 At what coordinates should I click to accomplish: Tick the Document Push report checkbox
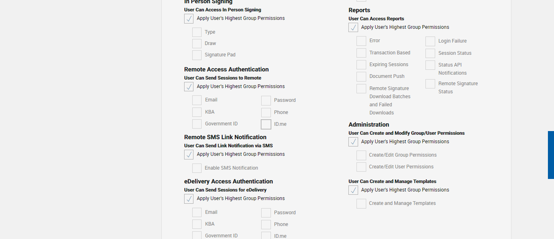(x=361, y=77)
